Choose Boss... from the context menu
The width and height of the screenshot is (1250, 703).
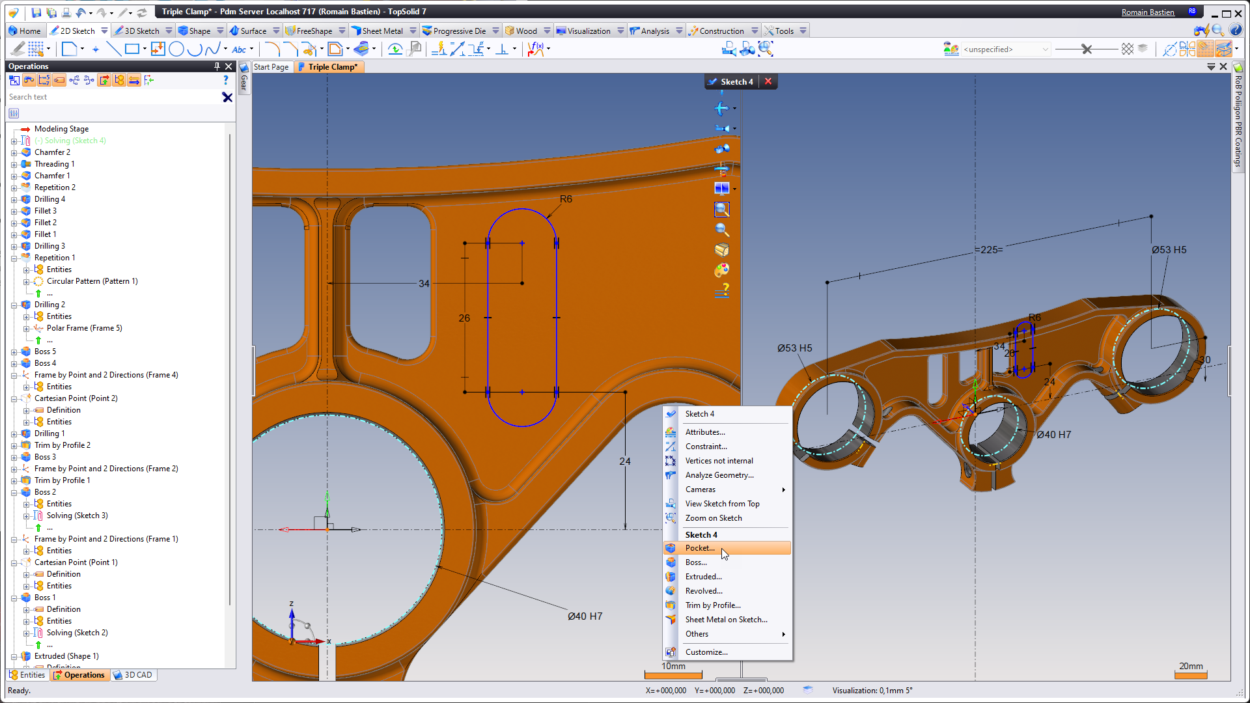click(x=696, y=562)
